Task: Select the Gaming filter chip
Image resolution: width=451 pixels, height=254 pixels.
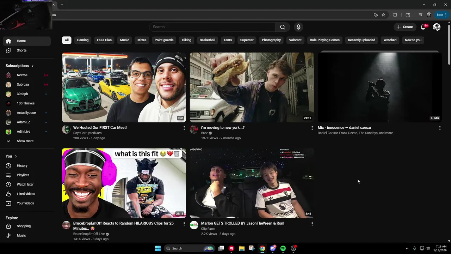Action: click(83, 40)
